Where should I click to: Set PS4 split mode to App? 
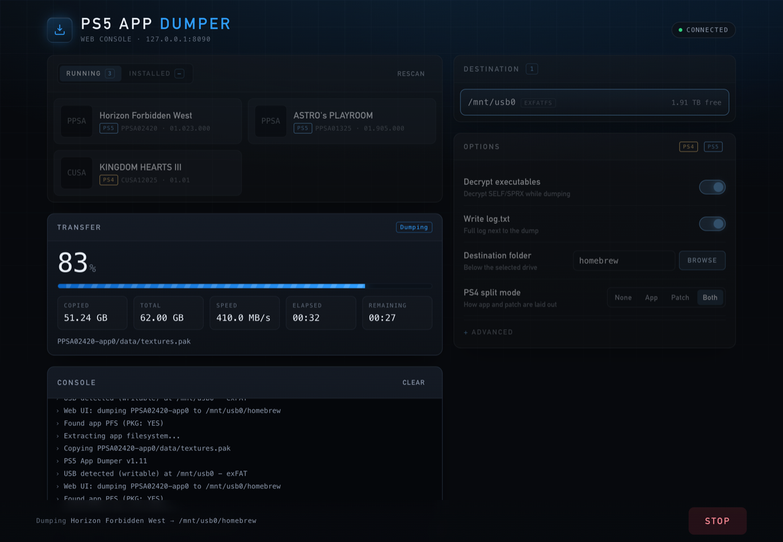click(x=651, y=297)
